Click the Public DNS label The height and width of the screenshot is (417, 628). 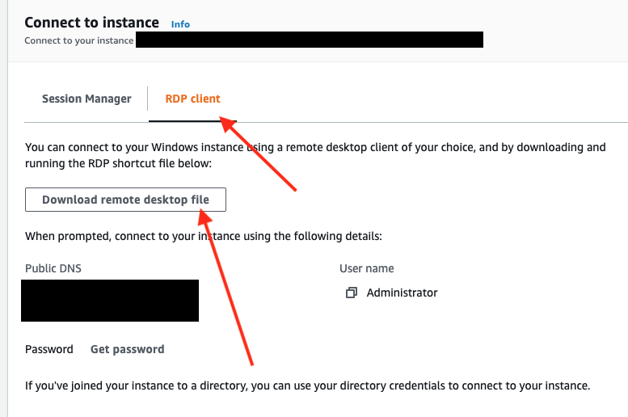coord(53,268)
